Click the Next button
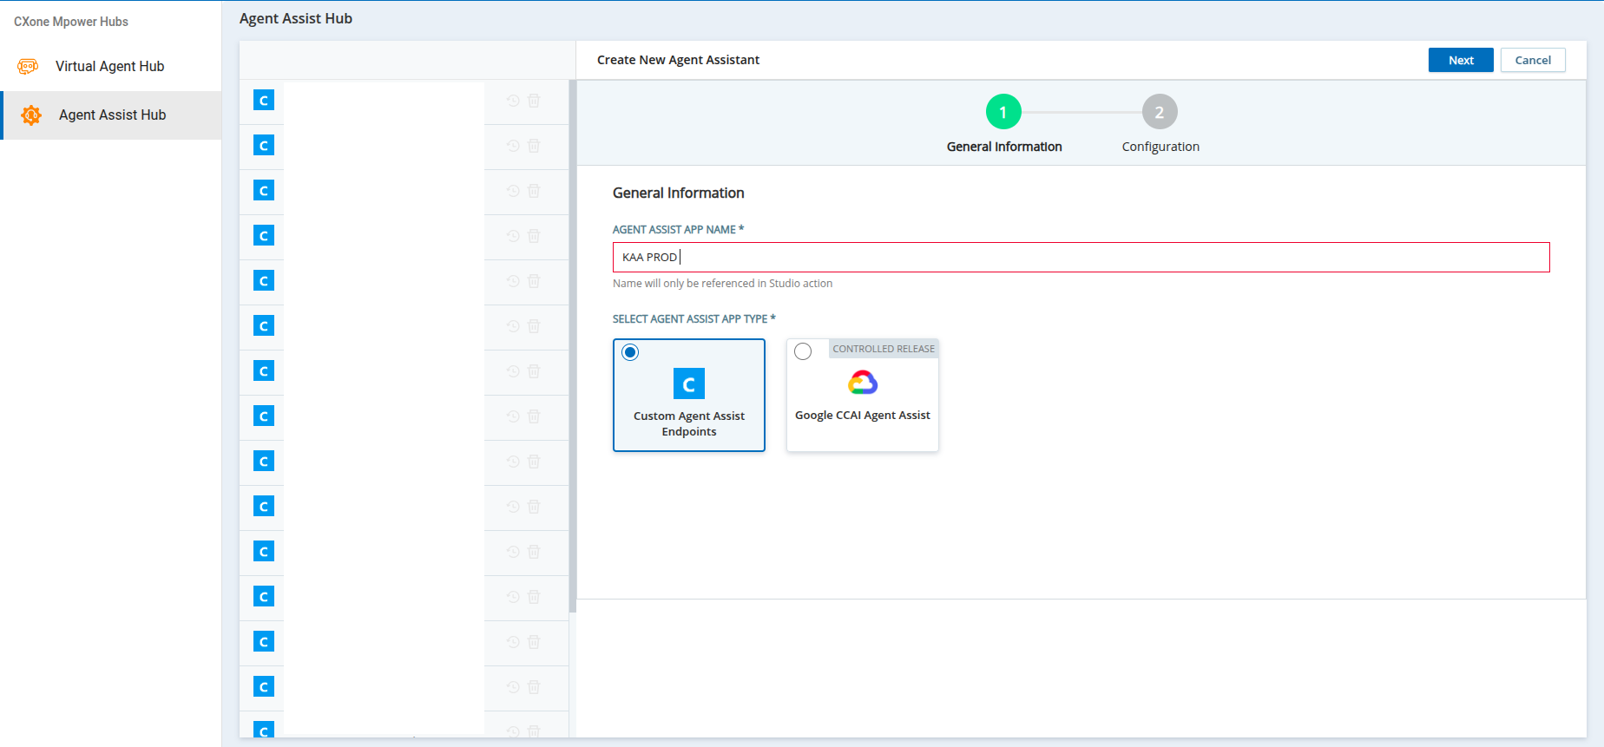The image size is (1604, 747). point(1461,60)
